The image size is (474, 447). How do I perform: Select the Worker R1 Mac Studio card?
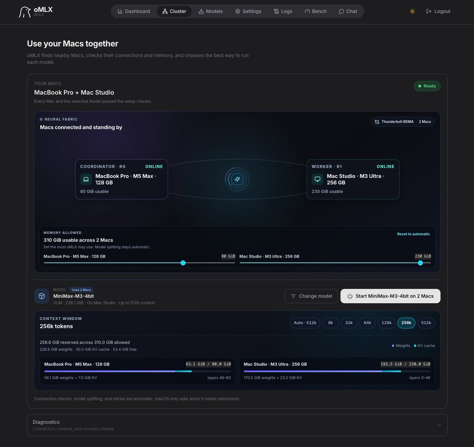click(x=353, y=179)
